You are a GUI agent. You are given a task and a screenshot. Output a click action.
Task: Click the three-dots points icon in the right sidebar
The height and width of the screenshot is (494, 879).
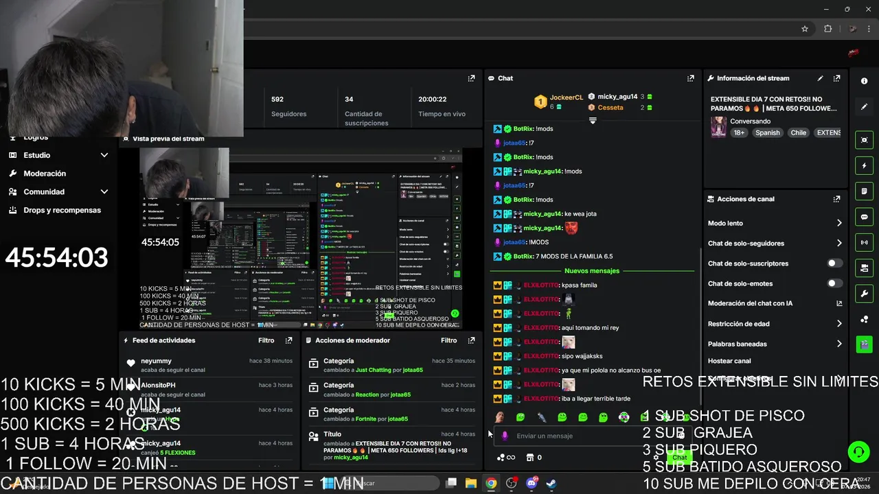864,319
